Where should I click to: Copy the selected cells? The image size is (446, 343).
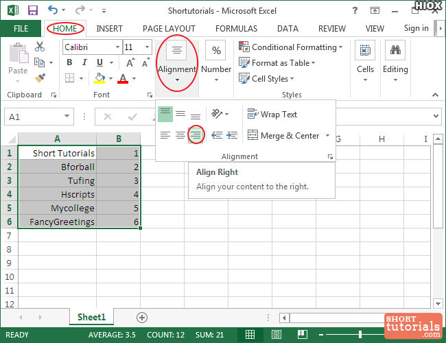(39, 62)
